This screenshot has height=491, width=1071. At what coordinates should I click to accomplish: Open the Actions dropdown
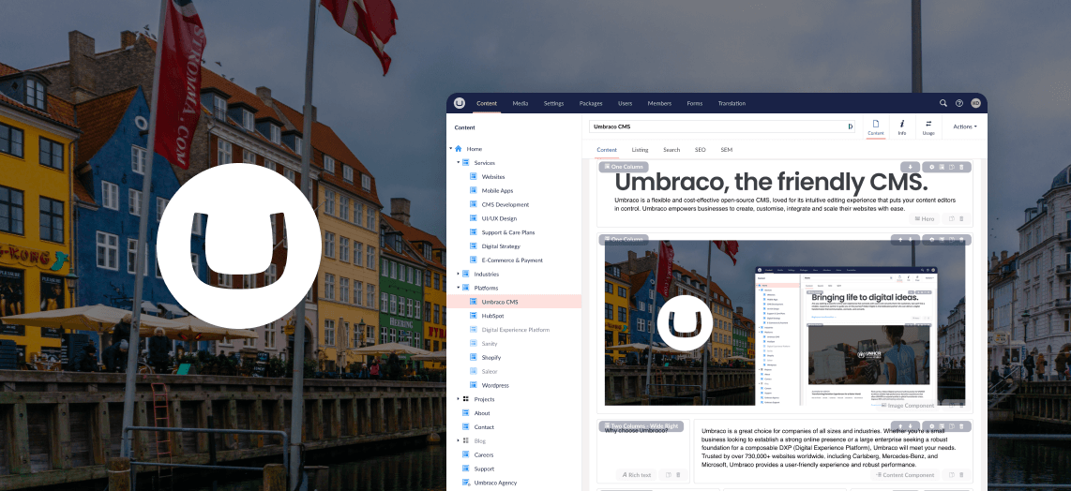click(x=964, y=126)
